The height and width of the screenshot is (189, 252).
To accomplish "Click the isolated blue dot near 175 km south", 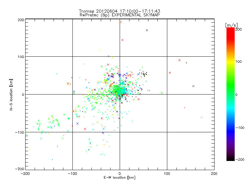I will pos(52,160).
